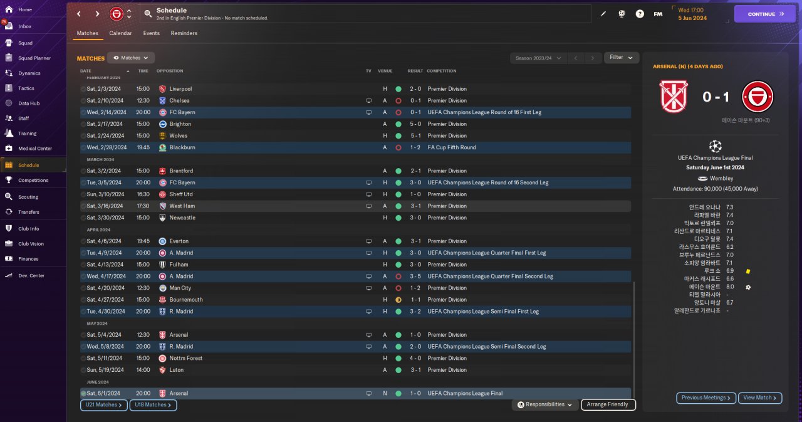Click the TV icon on FC Bayern 2/14 row
The width and height of the screenshot is (802, 422).
click(x=368, y=112)
